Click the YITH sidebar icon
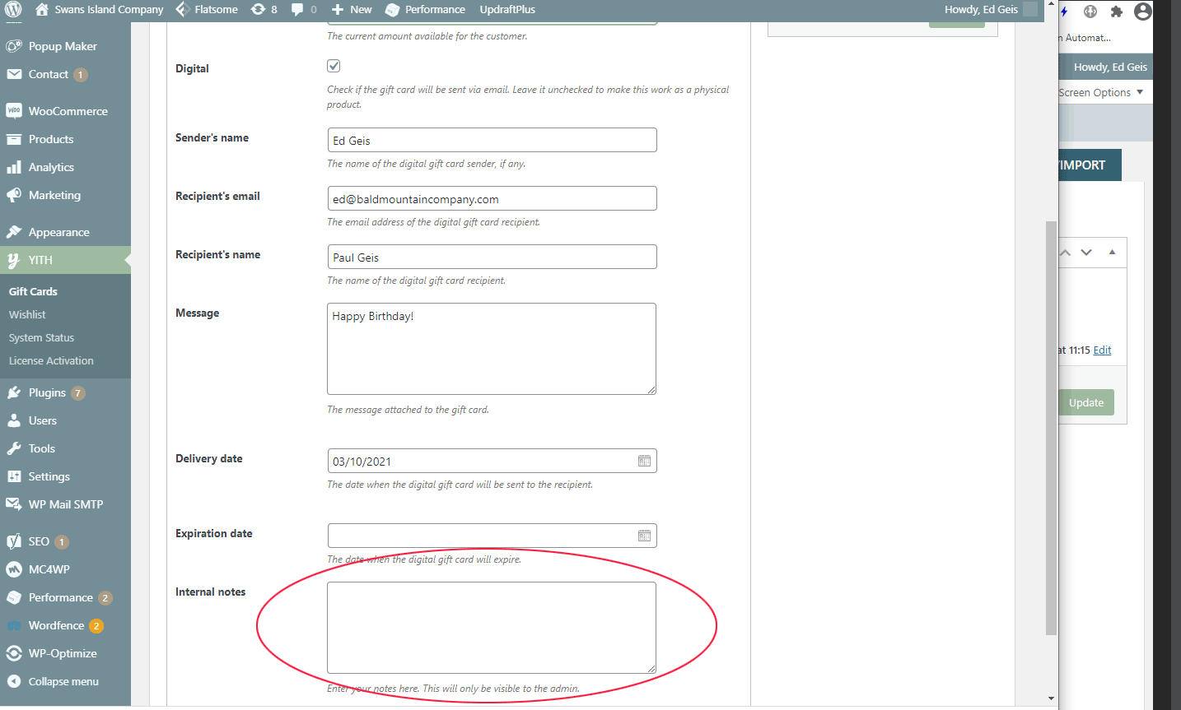The width and height of the screenshot is (1181, 710). [14, 260]
